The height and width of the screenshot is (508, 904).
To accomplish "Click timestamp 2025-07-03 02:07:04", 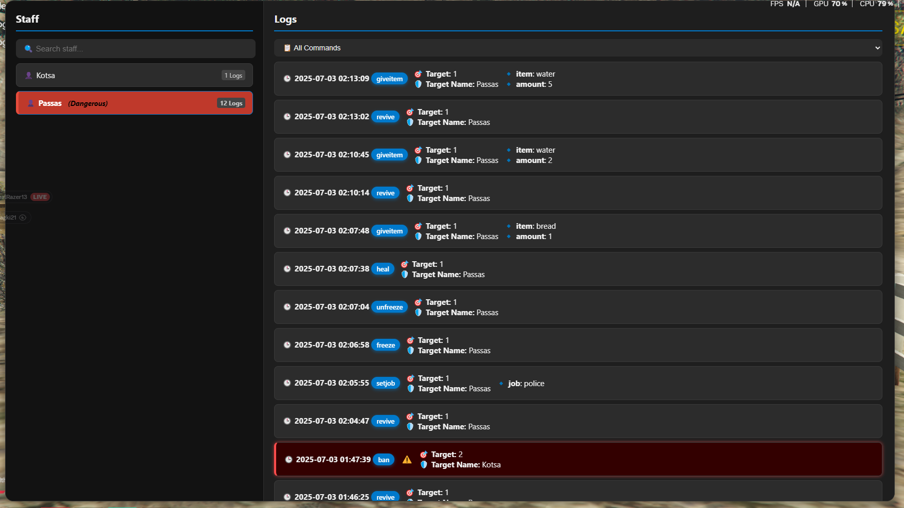I will tap(332, 307).
